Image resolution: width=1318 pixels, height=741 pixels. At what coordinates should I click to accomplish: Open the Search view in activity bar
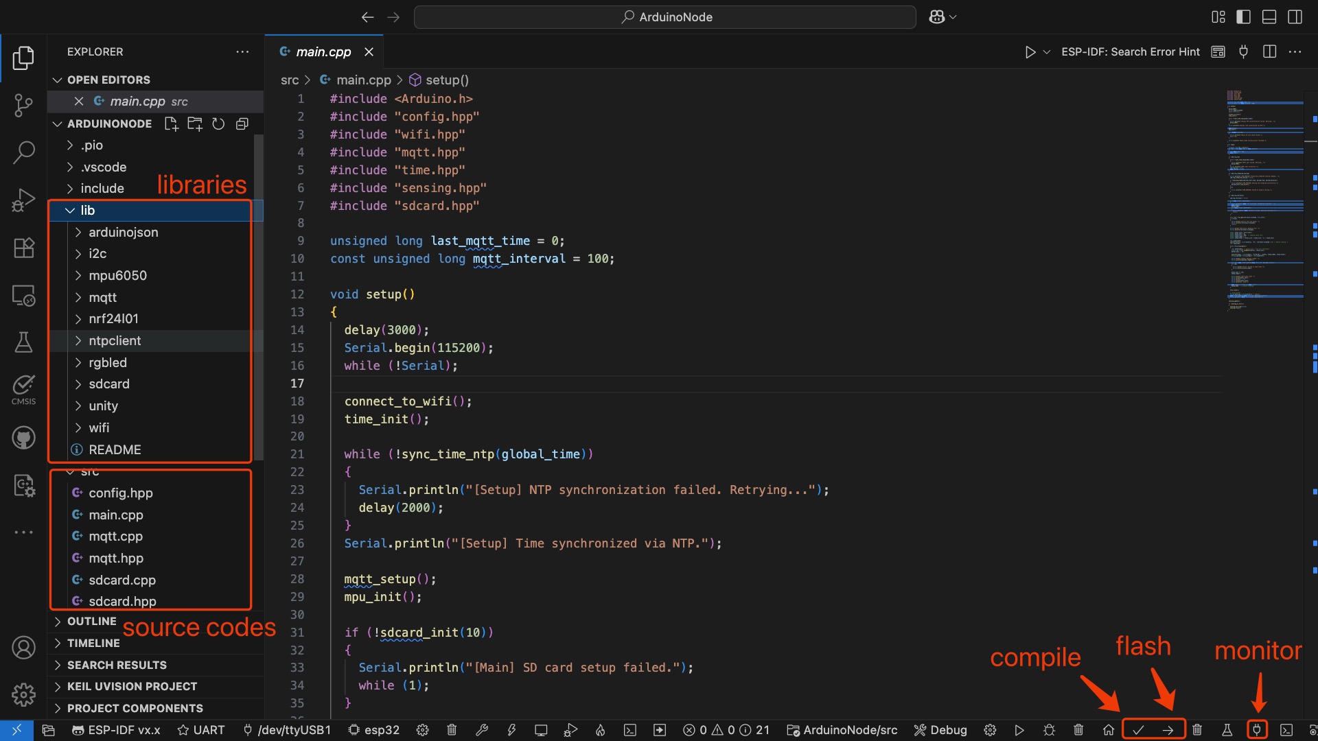(23, 152)
